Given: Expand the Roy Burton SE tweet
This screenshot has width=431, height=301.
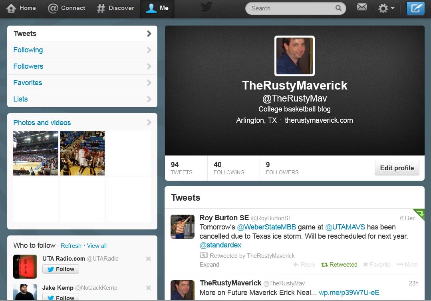Looking at the screenshot, I should (x=209, y=265).
